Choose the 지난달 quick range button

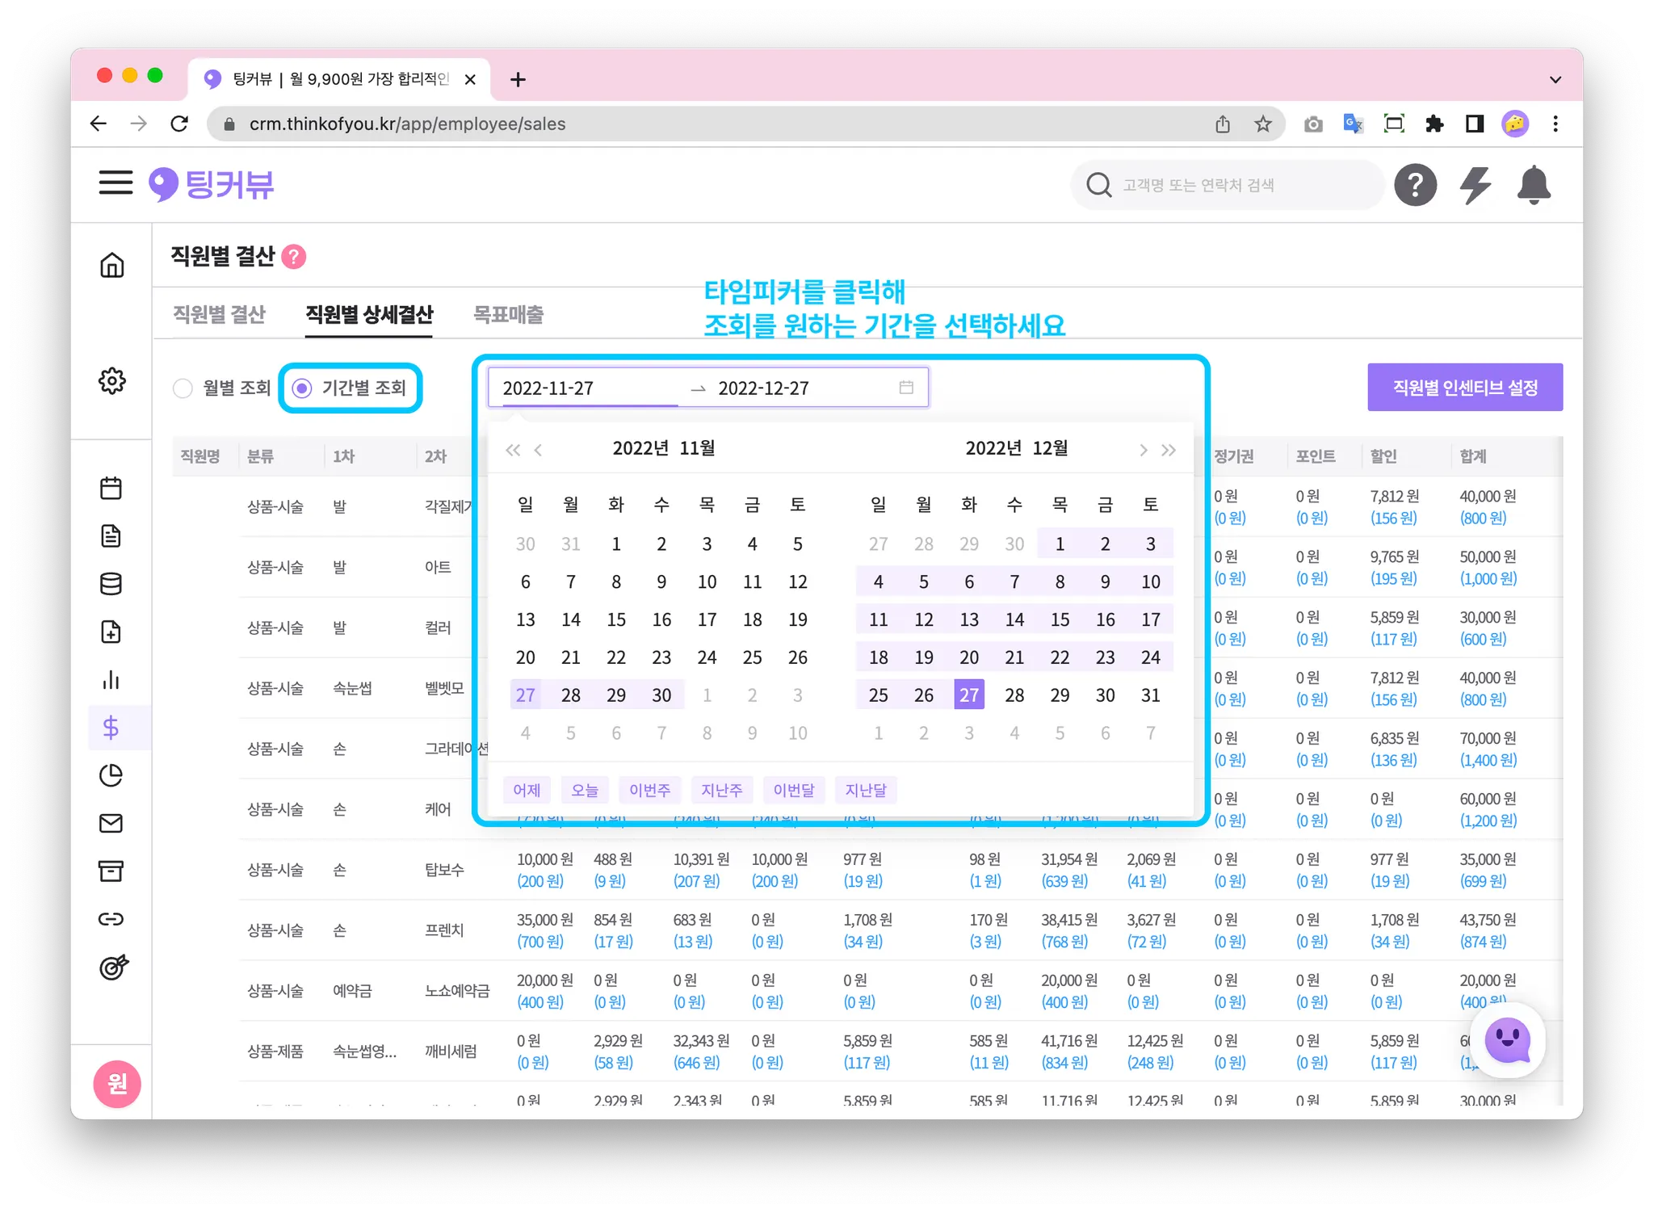point(865,790)
